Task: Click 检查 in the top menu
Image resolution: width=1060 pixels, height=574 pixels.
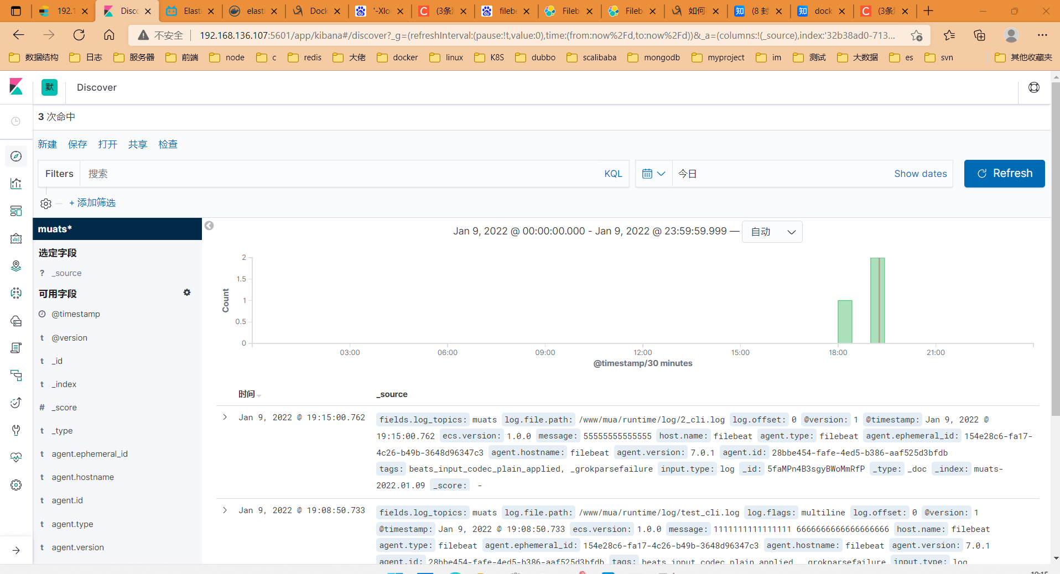Action: pos(168,144)
